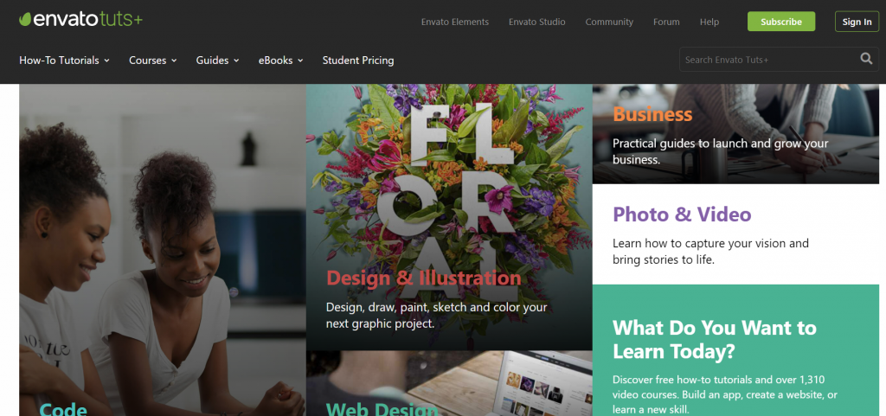Image resolution: width=886 pixels, height=416 pixels.
Task: Click the green Subscribe button
Action: point(781,22)
